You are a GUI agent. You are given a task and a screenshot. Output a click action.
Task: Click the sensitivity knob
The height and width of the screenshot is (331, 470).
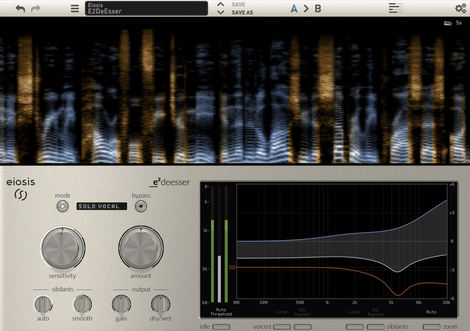63,248
